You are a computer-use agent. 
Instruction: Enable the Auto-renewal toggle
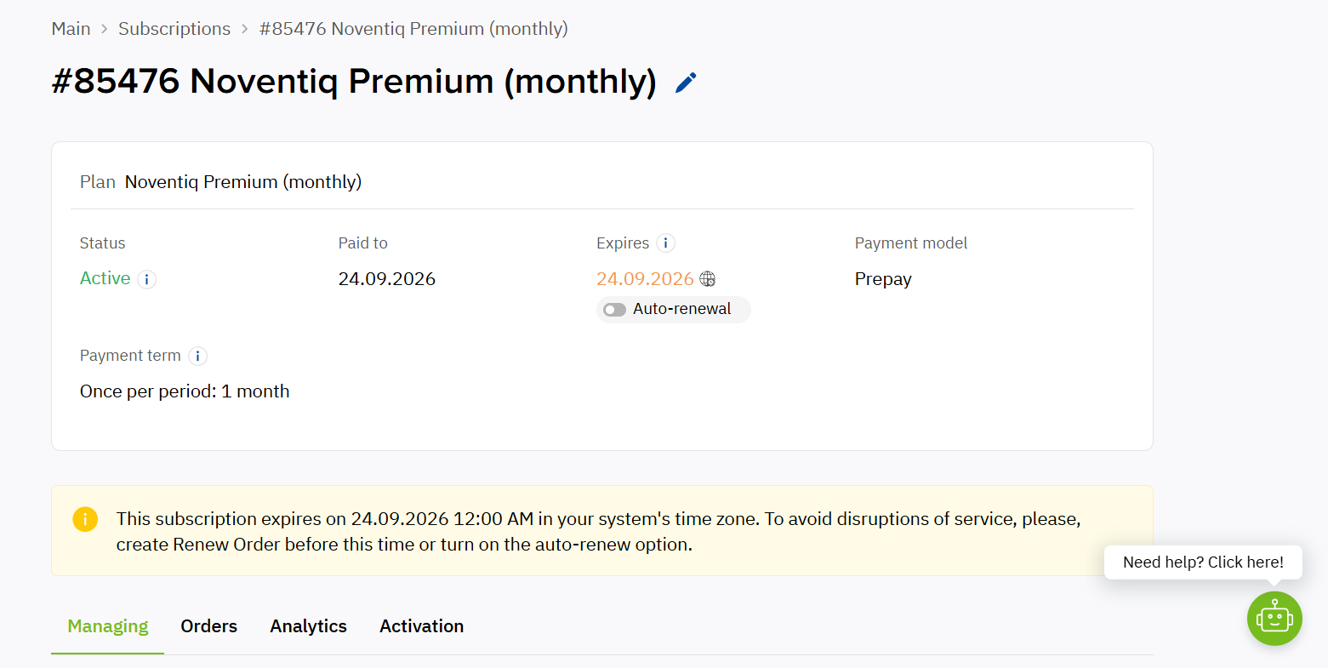point(614,310)
